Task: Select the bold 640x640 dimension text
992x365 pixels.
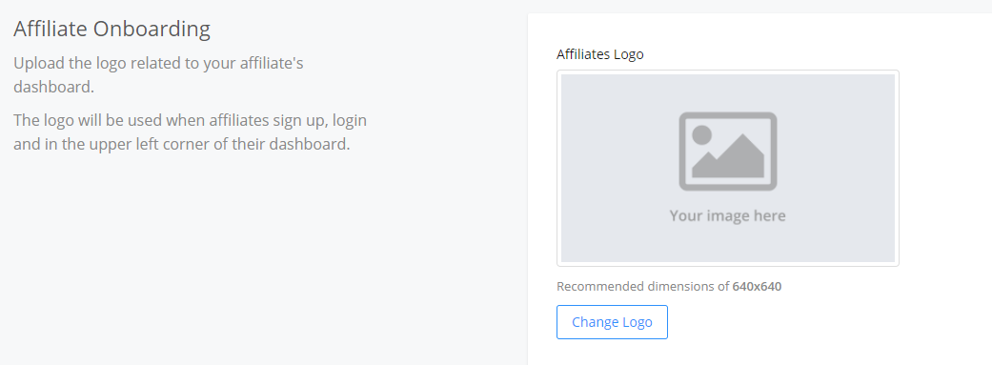Action: 757,287
